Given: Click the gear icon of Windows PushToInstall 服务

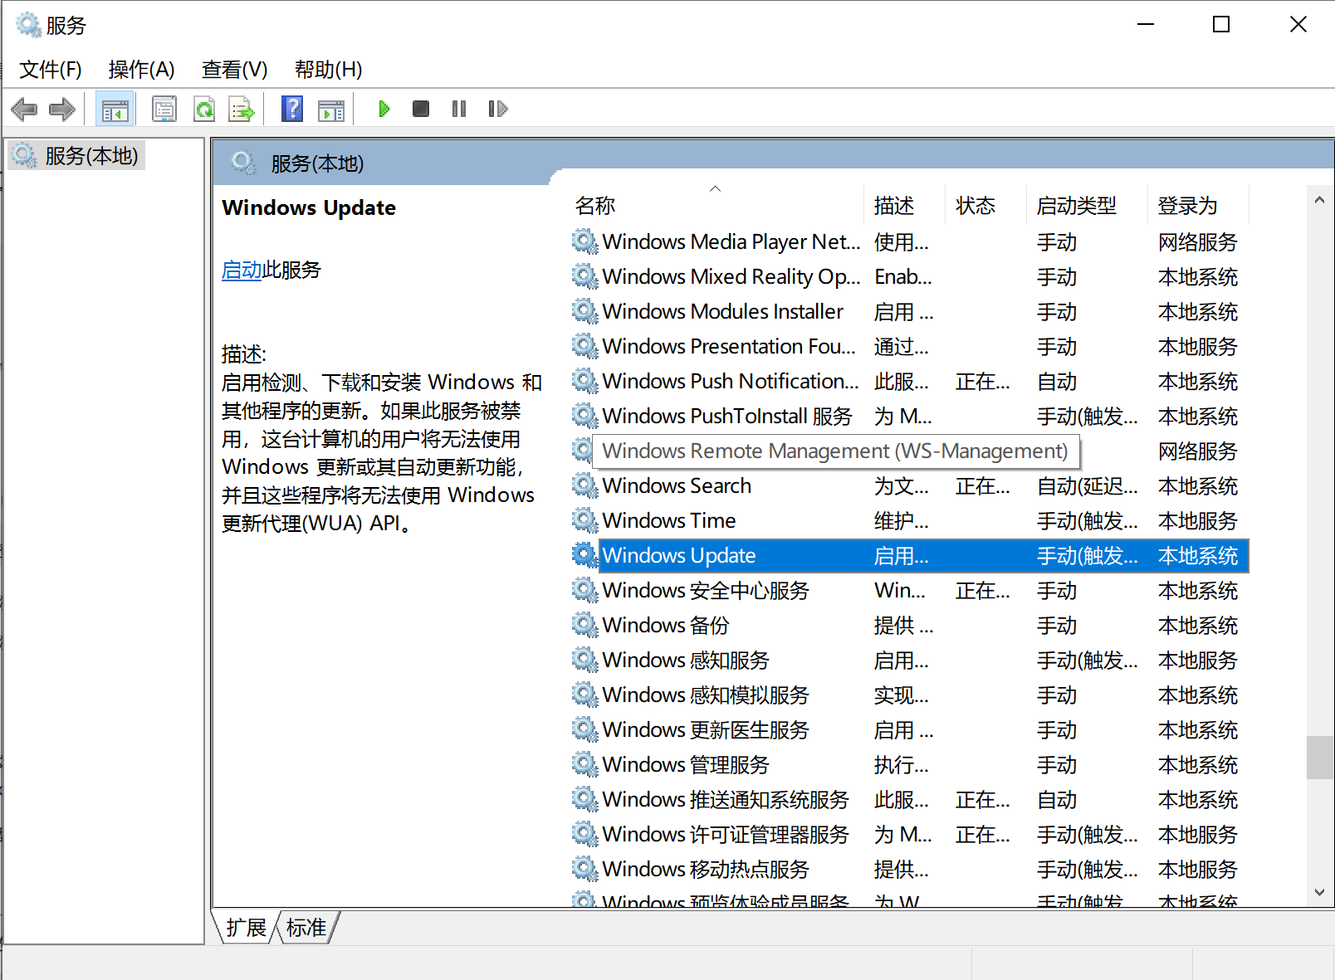Looking at the screenshot, I should 585,416.
